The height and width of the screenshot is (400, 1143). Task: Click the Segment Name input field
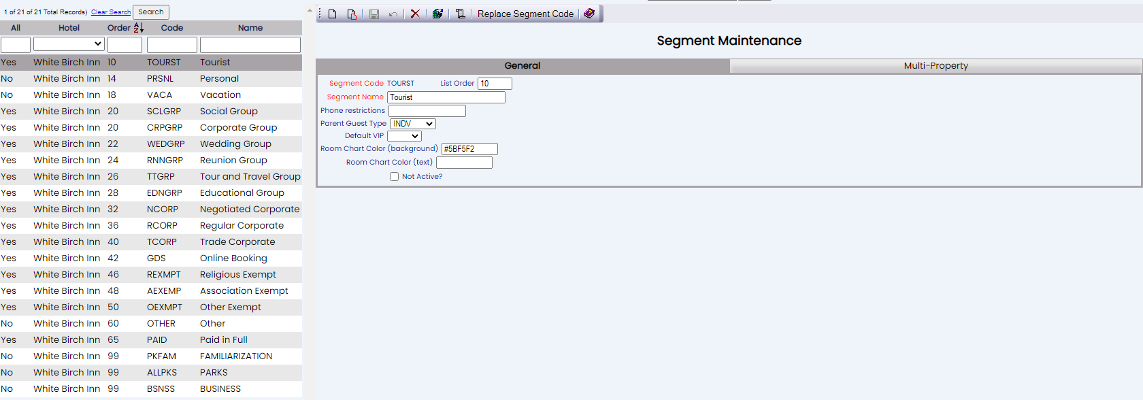point(446,97)
